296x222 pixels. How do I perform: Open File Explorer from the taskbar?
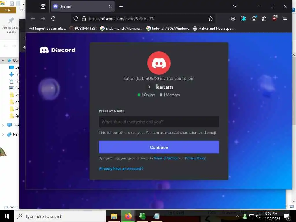pyautogui.click(x=114, y=216)
